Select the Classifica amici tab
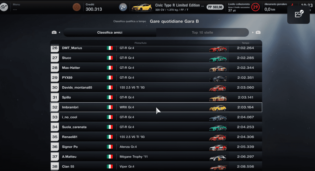This screenshot has height=171, width=315. pyautogui.click(x=110, y=33)
